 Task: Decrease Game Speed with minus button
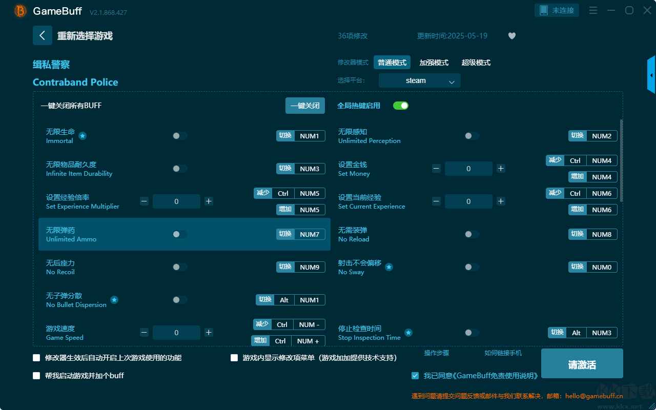[144, 333]
